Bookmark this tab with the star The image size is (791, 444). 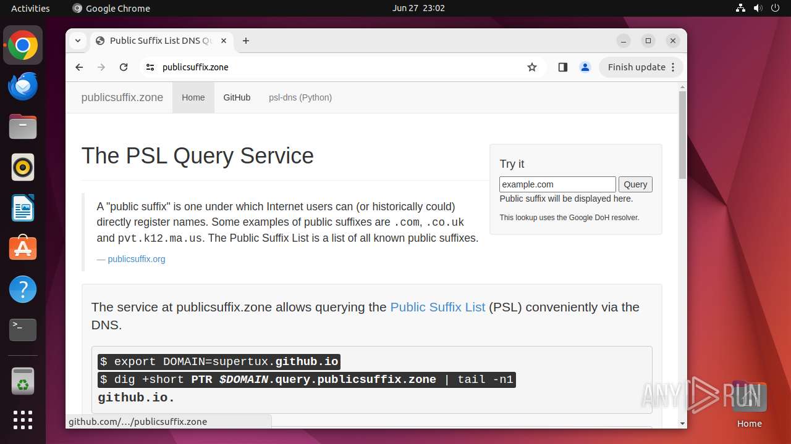pos(532,67)
